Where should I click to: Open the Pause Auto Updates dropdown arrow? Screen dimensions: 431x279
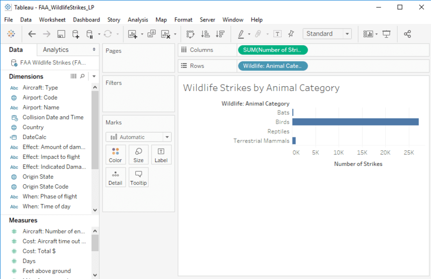click(99, 34)
